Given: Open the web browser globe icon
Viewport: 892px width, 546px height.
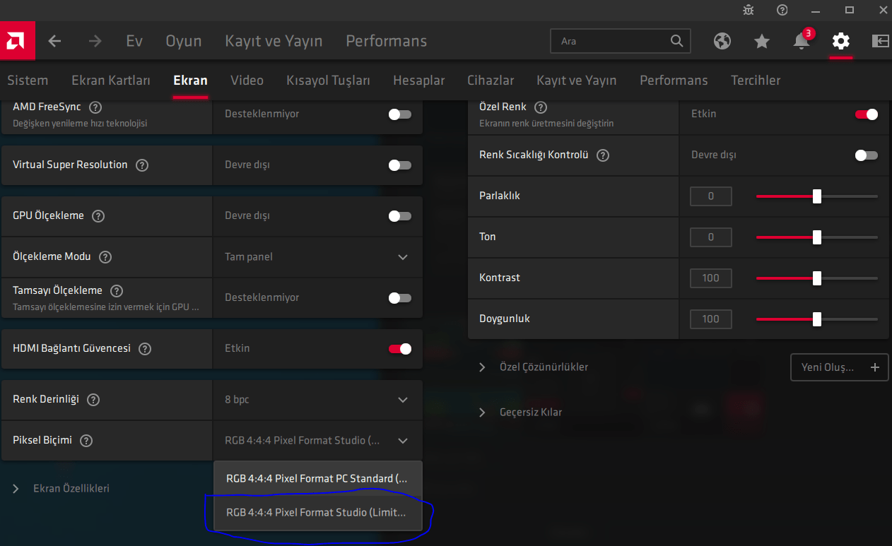Looking at the screenshot, I should [722, 41].
